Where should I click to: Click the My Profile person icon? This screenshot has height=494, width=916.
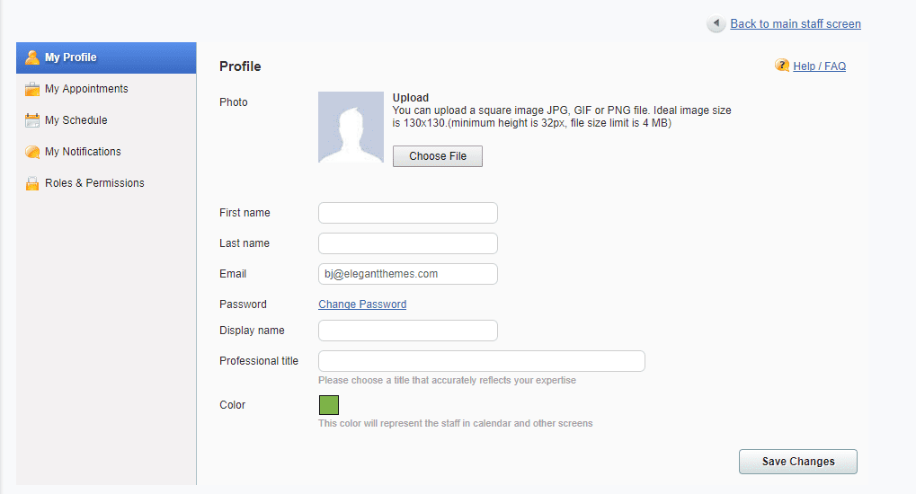click(32, 57)
